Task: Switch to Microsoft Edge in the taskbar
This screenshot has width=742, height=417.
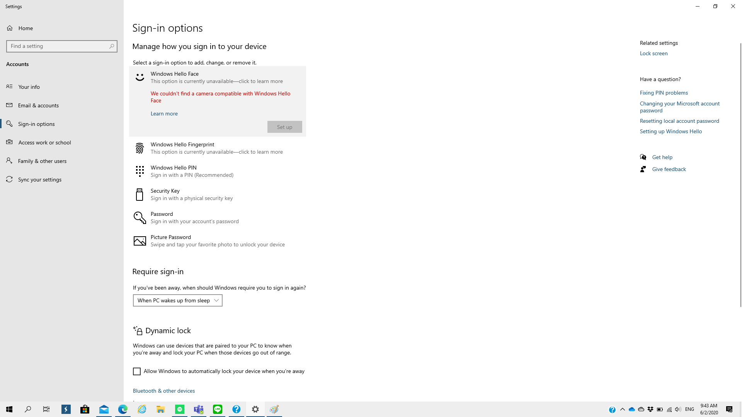Action: click(x=123, y=409)
